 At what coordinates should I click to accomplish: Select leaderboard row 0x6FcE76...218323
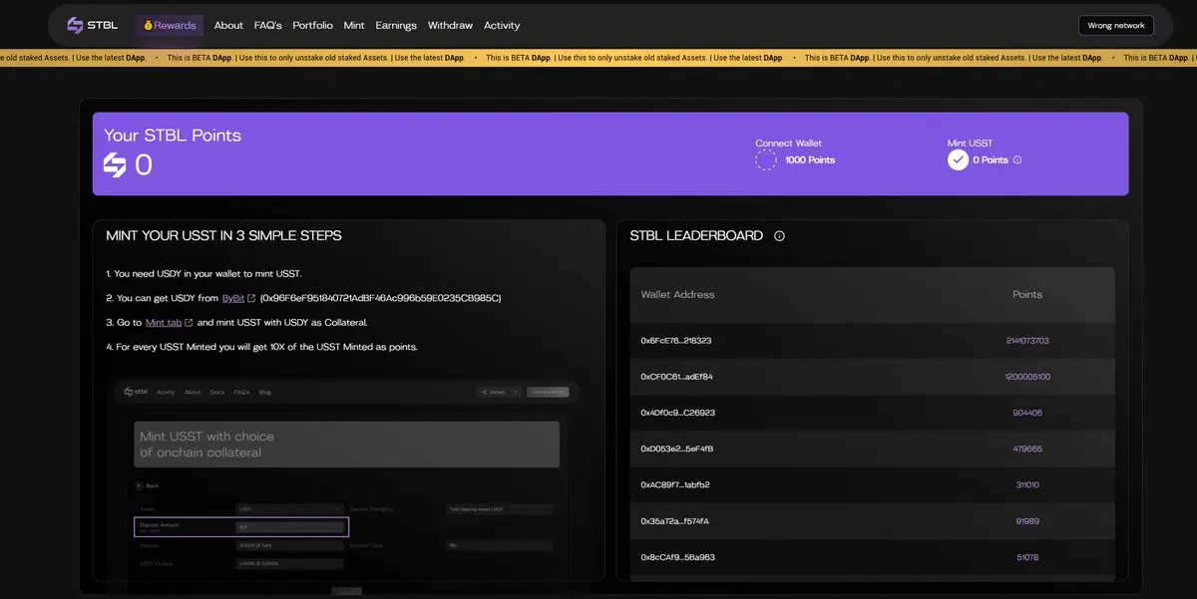(873, 341)
